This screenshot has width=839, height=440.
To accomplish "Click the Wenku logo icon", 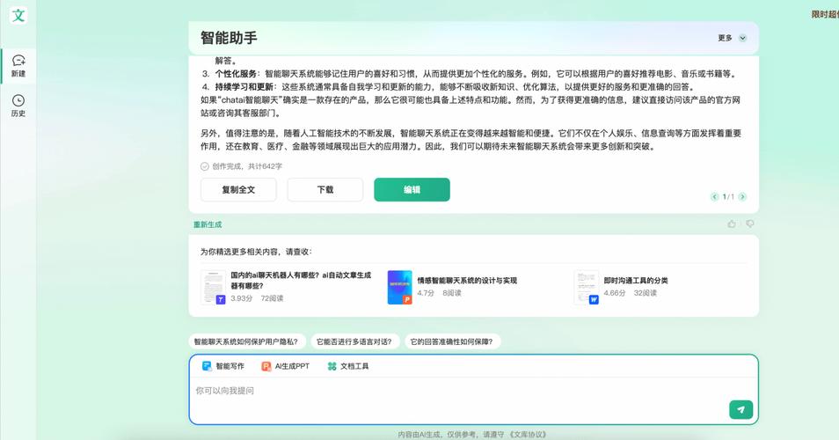I will (x=18, y=15).
